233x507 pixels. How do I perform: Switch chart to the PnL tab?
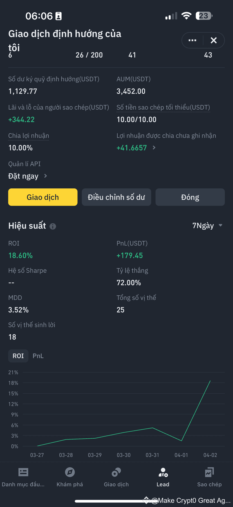(38, 356)
